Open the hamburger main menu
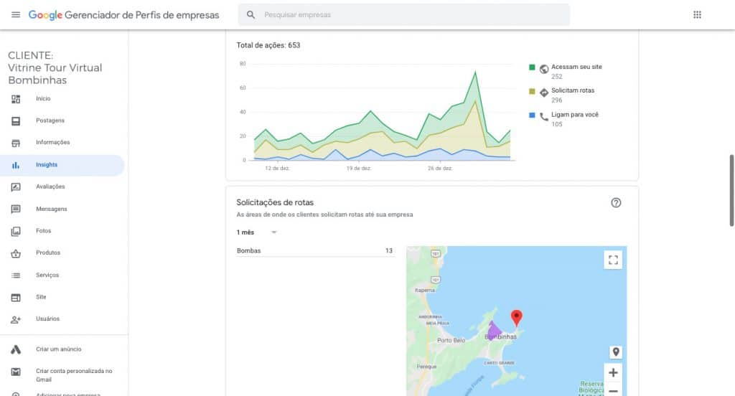 click(x=16, y=14)
